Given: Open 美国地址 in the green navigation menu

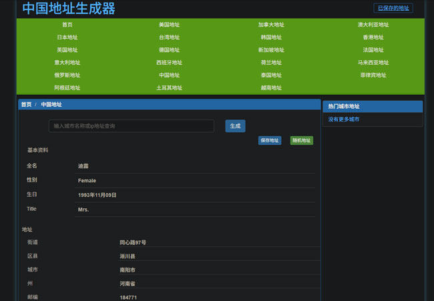Looking at the screenshot, I should [x=169, y=25].
